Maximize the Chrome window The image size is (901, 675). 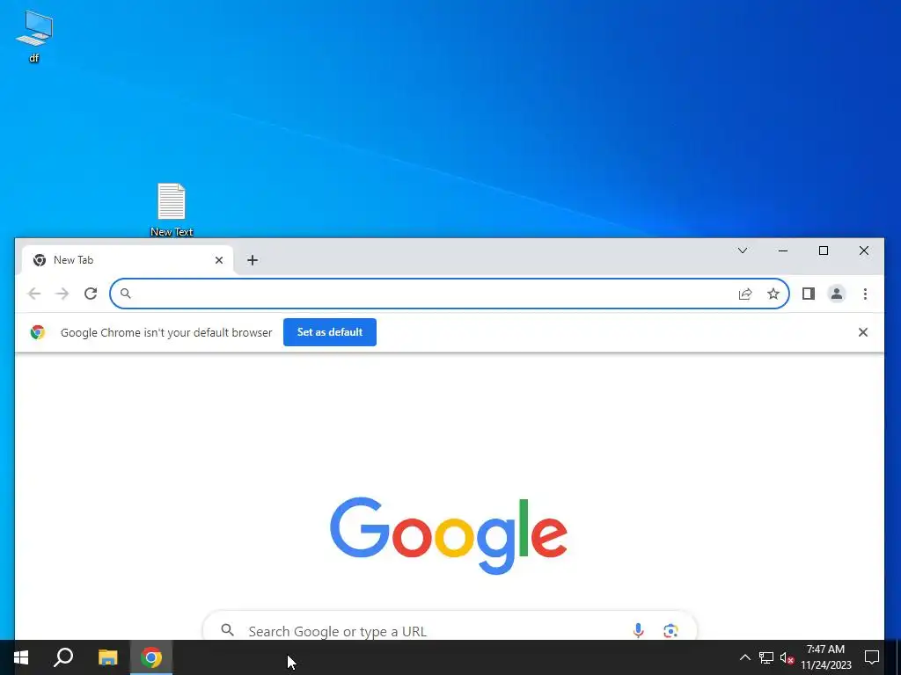tap(824, 250)
